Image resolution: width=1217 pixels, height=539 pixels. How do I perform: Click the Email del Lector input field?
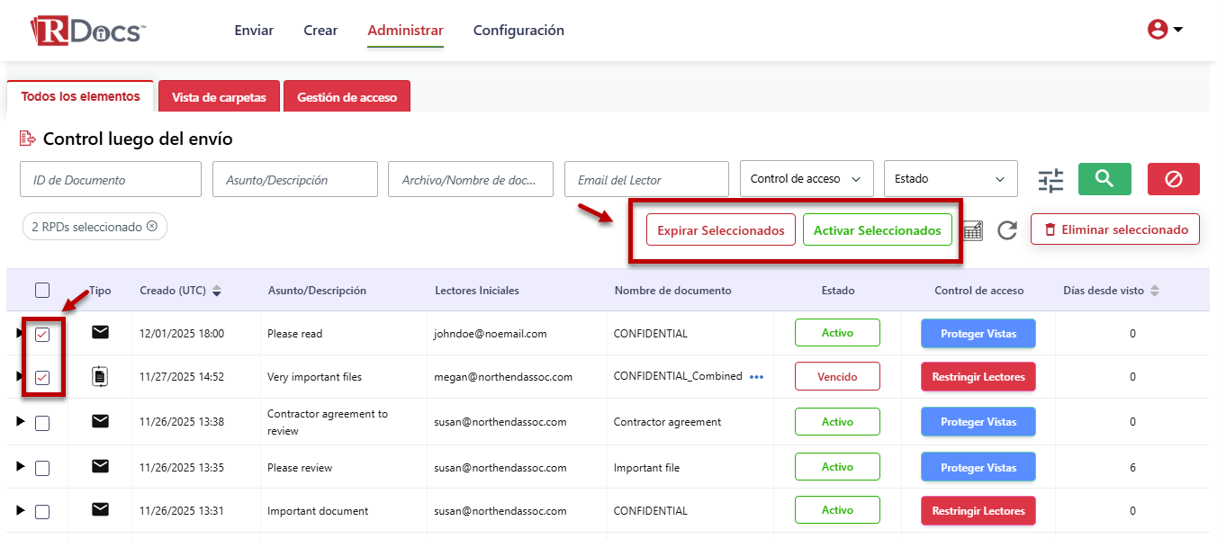[x=645, y=180]
